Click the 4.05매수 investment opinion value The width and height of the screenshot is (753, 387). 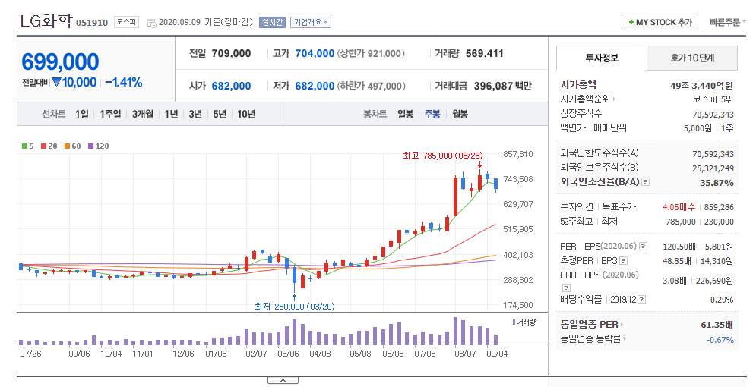click(679, 207)
